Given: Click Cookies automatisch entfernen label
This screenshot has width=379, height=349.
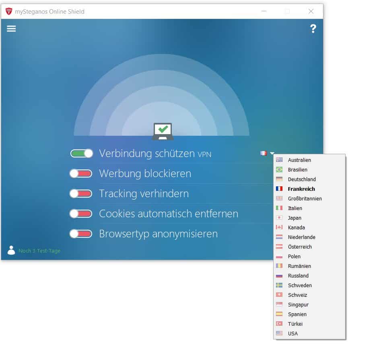Looking at the screenshot, I should pos(169,214).
